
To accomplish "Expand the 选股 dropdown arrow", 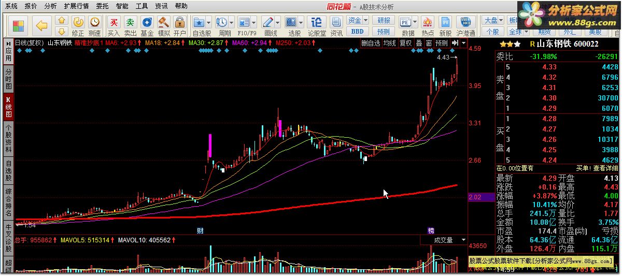I will pos(301,22).
